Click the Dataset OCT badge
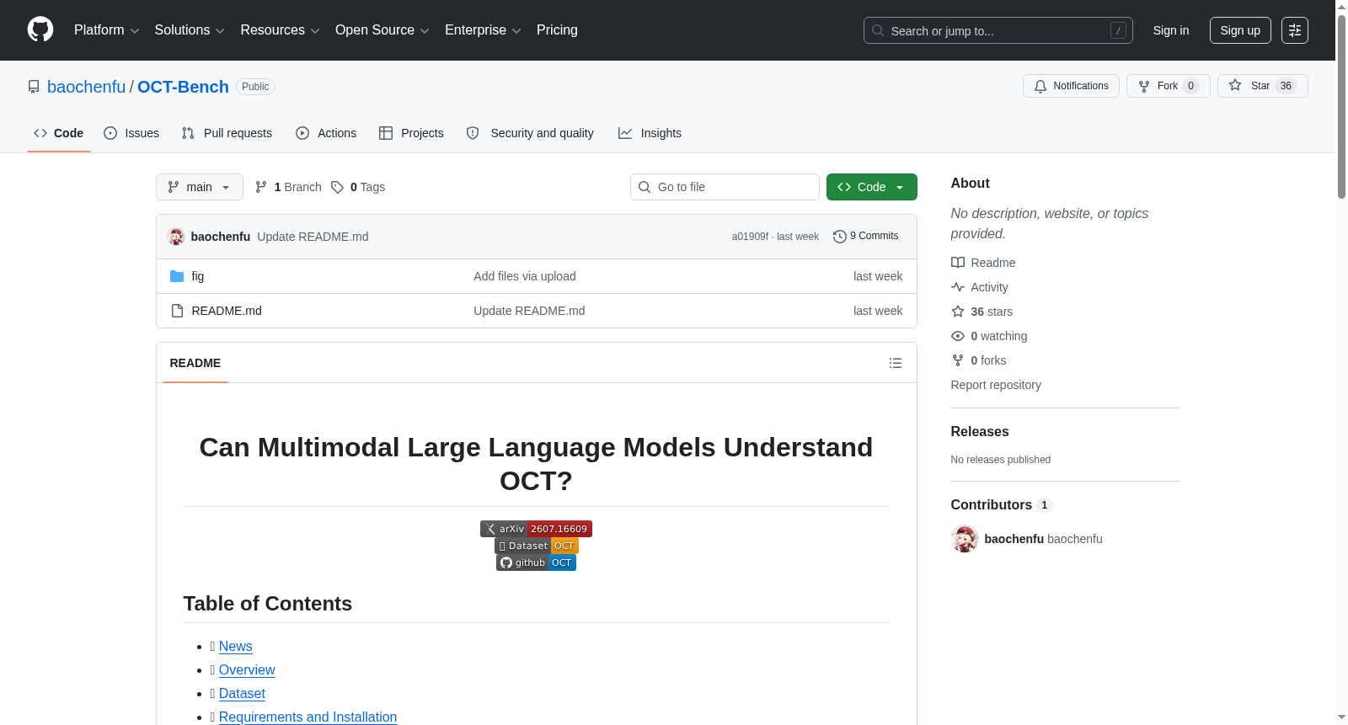Image resolution: width=1348 pixels, height=725 pixels. (x=536, y=546)
